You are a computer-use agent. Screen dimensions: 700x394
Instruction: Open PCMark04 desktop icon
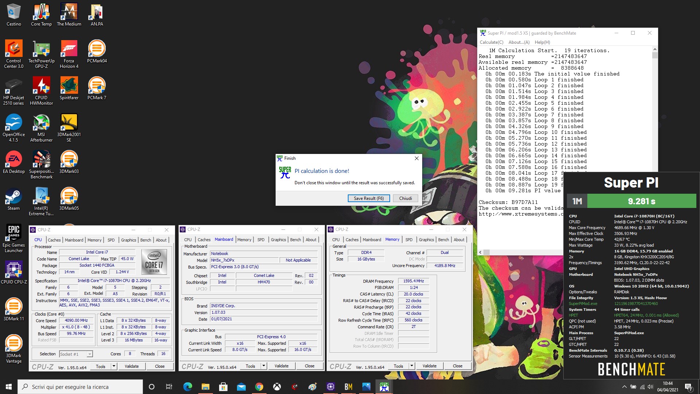point(97,51)
